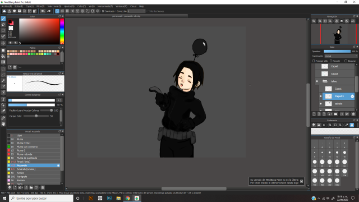Screen dimensions: 359x202
Task: Select the Lápiz brush in the brush list
Action: coord(34,136)
